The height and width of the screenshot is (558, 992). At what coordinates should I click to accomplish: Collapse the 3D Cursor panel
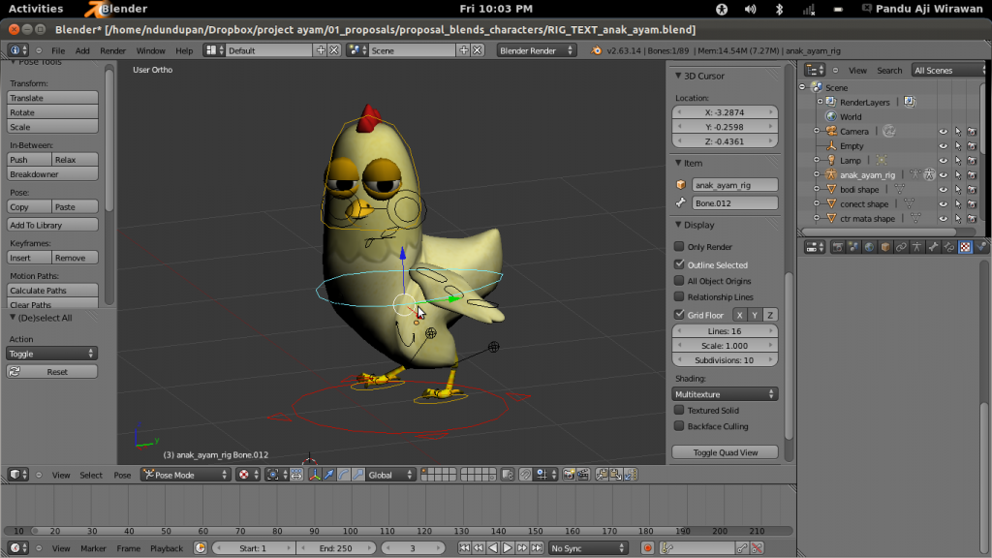678,76
